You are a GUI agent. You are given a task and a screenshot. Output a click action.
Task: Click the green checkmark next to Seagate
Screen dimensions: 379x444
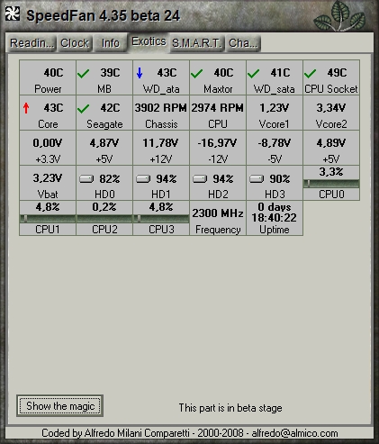[83, 108]
